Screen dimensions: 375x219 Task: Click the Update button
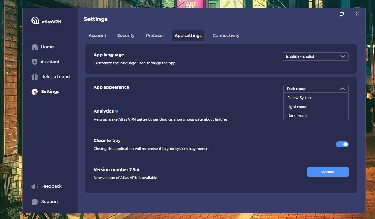[328, 172]
